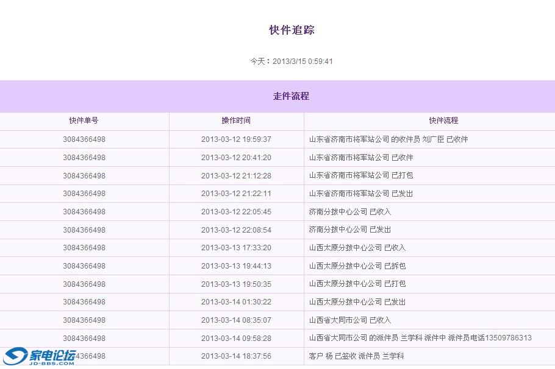
Task: Click the 家电论坛 watermark logo
Action: (40, 356)
